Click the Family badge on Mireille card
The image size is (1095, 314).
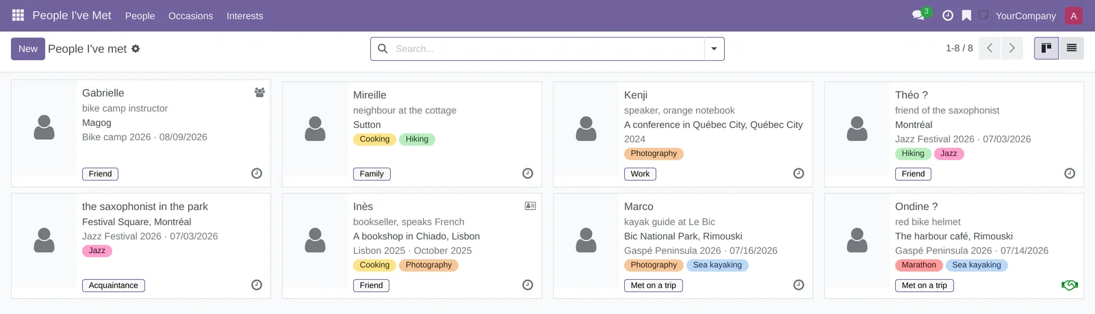click(372, 174)
